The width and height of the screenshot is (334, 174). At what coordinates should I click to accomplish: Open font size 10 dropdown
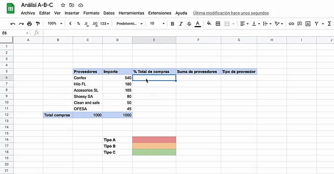pyautogui.click(x=157, y=23)
